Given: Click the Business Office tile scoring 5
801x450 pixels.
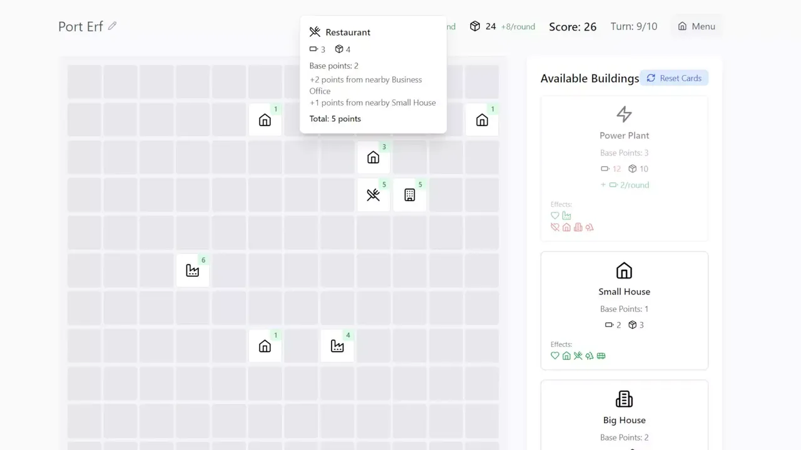Looking at the screenshot, I should pyautogui.click(x=410, y=195).
